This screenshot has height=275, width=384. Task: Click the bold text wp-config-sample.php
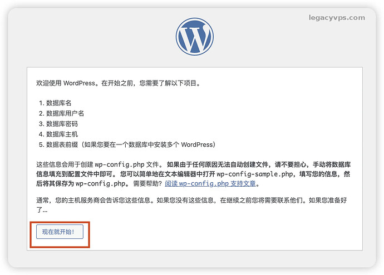point(255,174)
